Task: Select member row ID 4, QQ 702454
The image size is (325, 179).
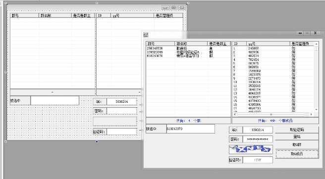Action: pyautogui.click(x=273, y=60)
